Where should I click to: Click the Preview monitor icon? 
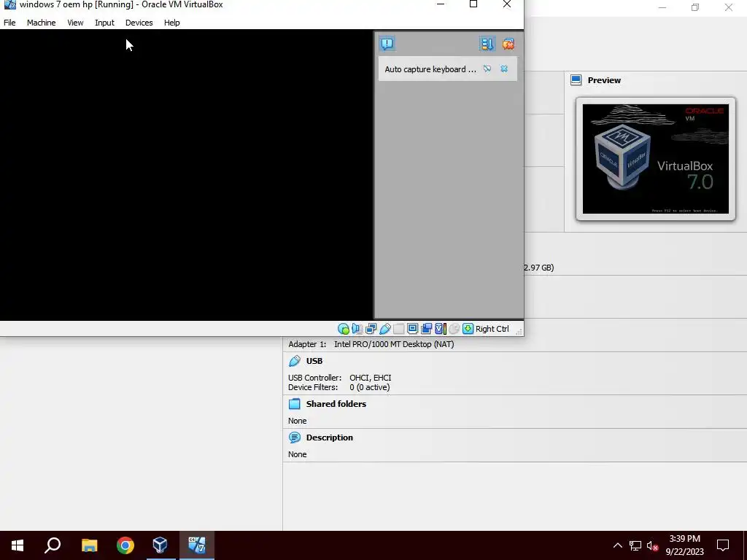click(576, 80)
